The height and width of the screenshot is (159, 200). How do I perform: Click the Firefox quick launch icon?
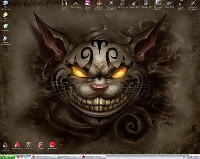tap(18, 157)
